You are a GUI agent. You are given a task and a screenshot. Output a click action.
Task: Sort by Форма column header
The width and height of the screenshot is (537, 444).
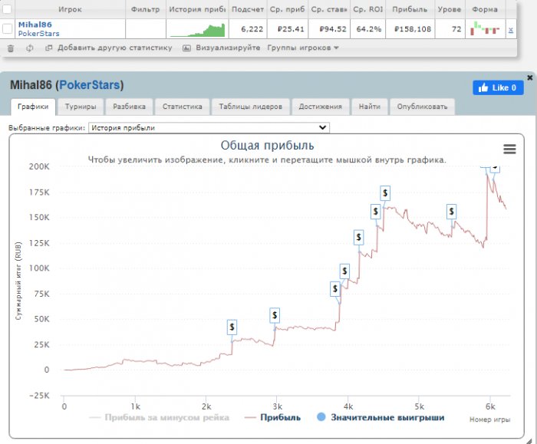485,9
